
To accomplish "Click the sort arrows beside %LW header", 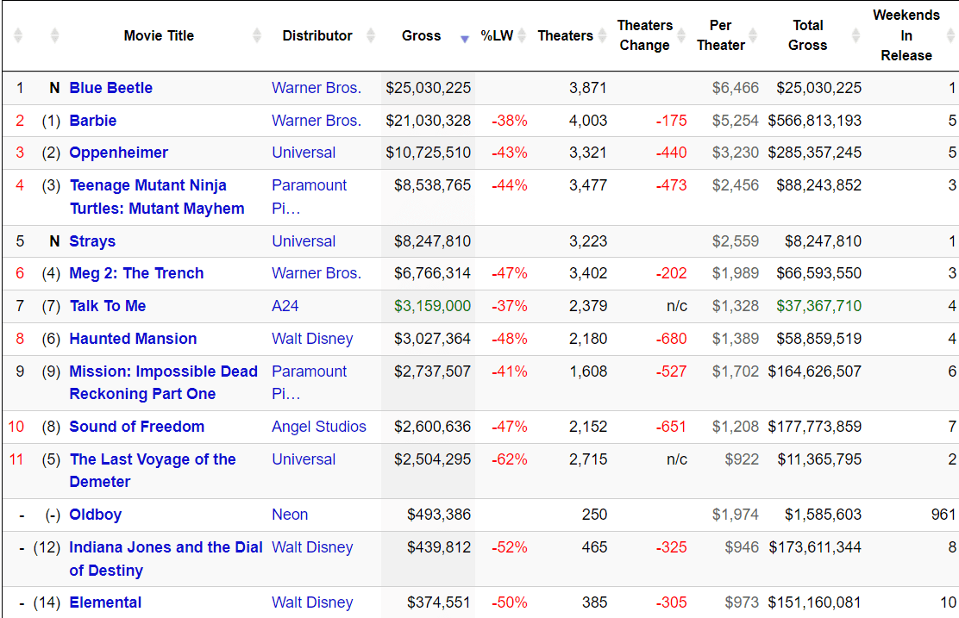I will tap(522, 35).
